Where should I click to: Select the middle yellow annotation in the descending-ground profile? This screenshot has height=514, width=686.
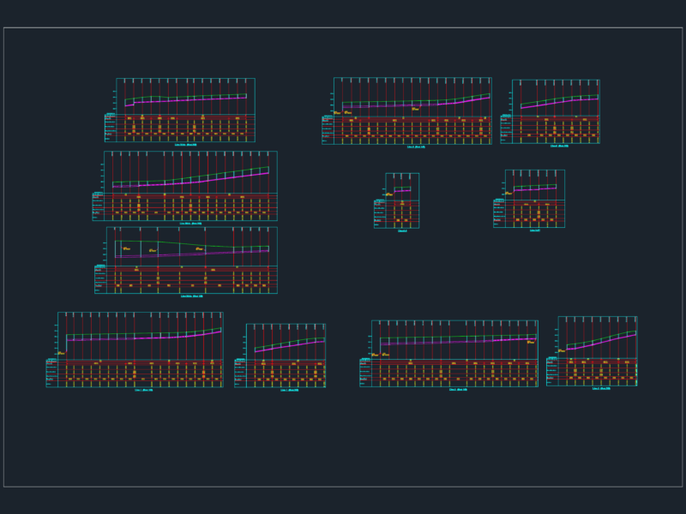coord(153,250)
